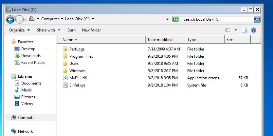Select Local Disk (C:) in address path

click(77, 19)
